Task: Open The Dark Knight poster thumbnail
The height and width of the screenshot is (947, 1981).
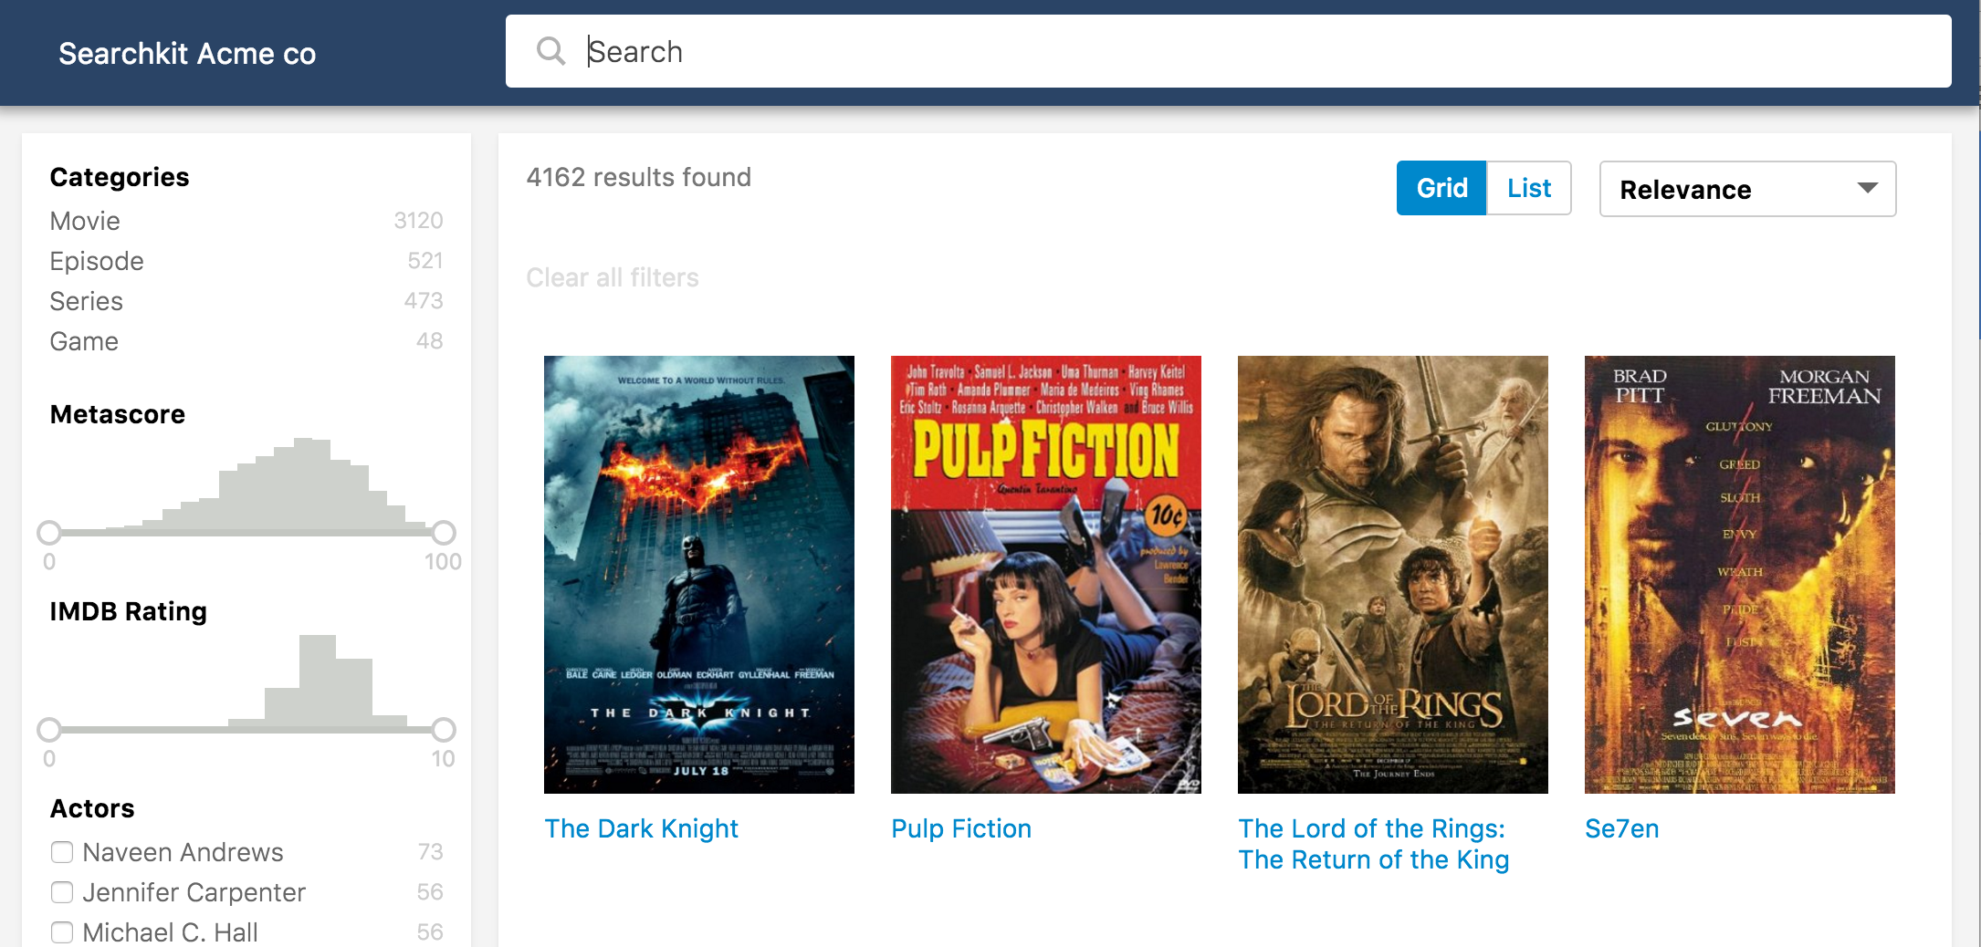Action: click(x=699, y=575)
